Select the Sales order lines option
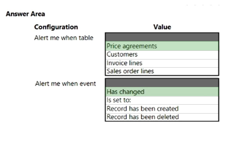This screenshot has width=237, height=141. point(162,71)
